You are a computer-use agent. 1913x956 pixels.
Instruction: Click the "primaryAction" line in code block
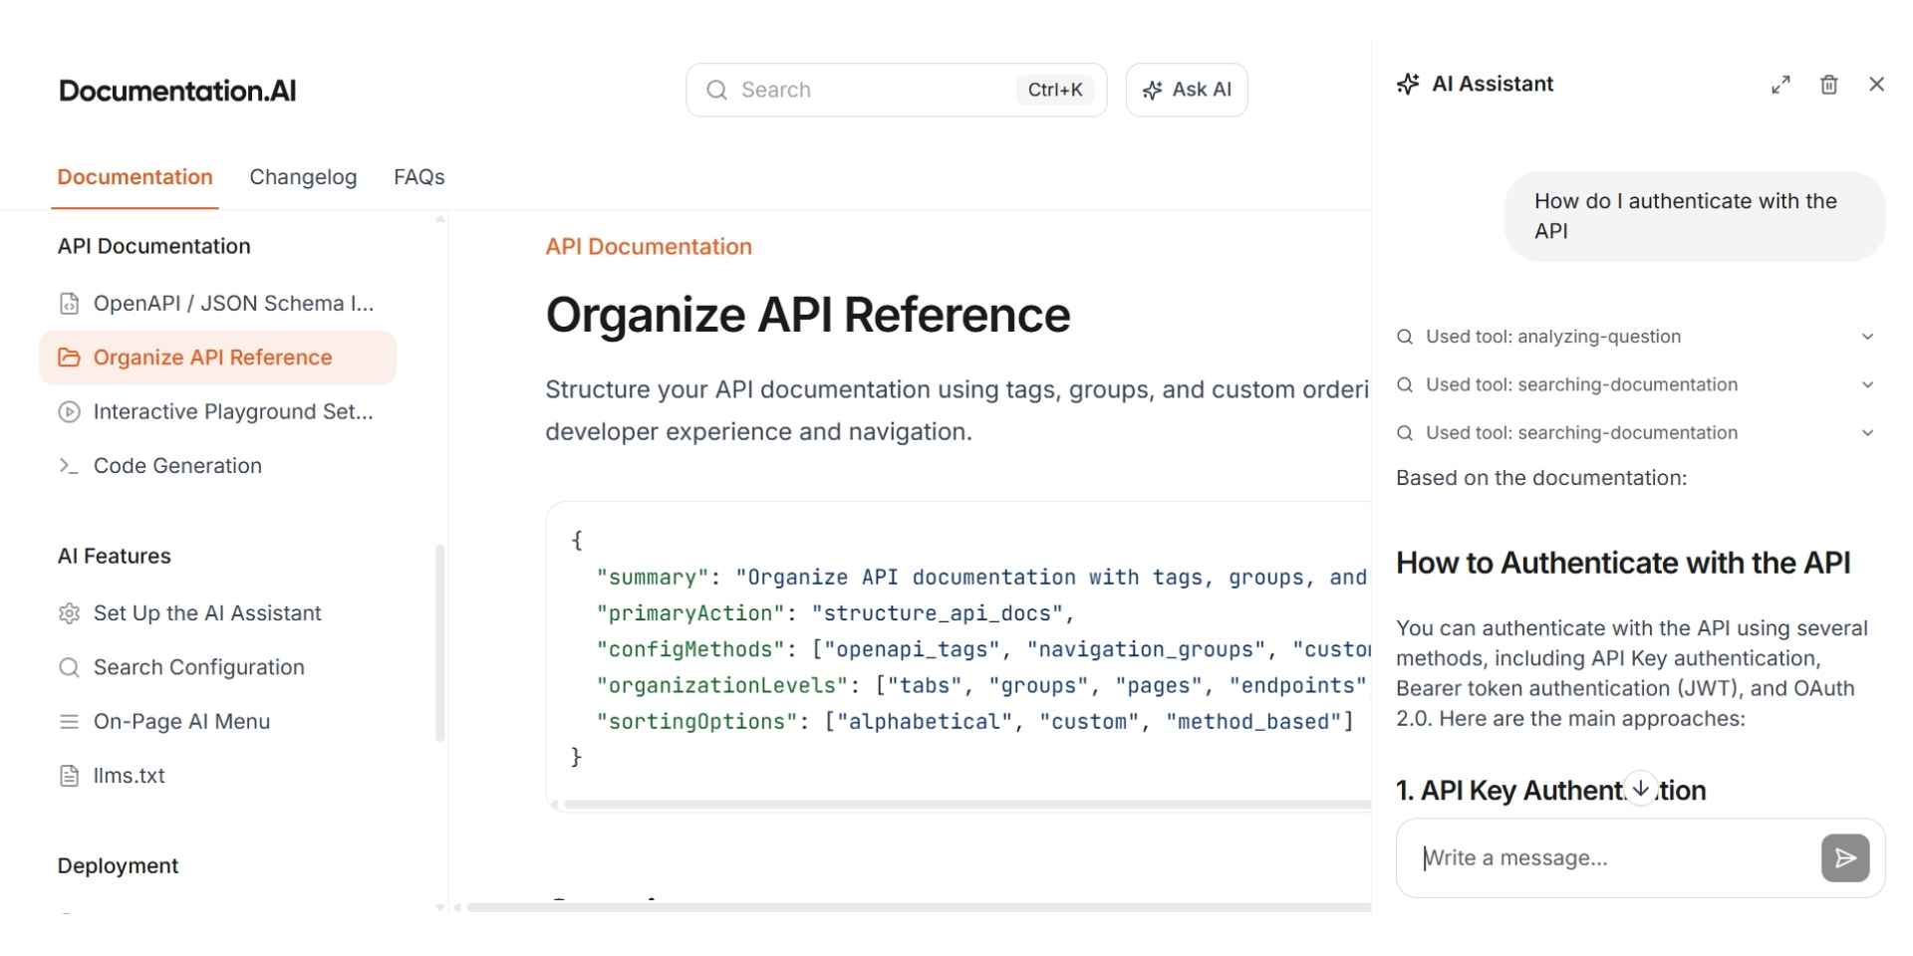pos(835,613)
